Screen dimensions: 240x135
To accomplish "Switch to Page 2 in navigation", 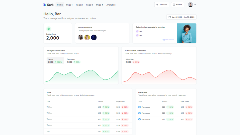I will 79,5.
